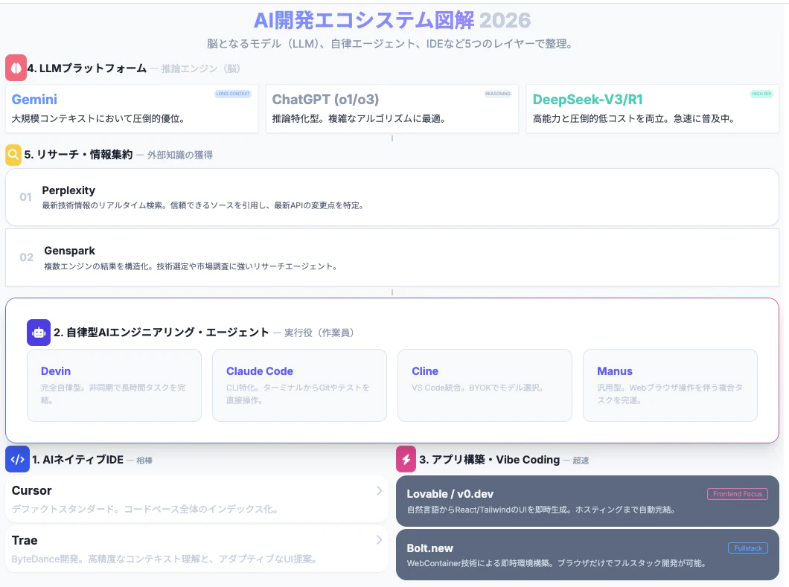Select the Cursor IDE title
The image size is (789, 587).
32,490
